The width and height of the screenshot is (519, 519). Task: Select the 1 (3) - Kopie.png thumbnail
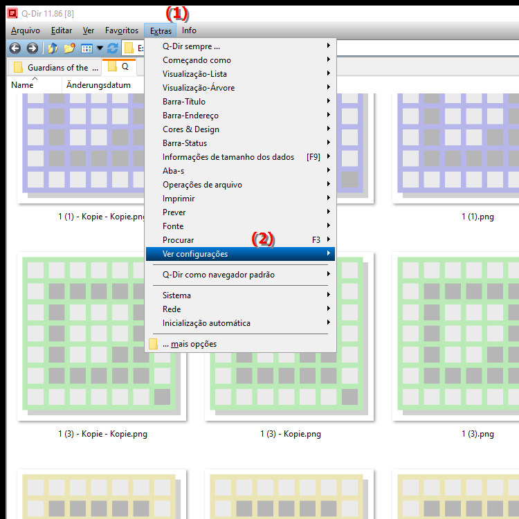pyautogui.click(x=289, y=387)
